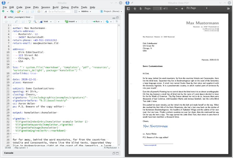Click the Open File folder icon
Viewport: 233px width, 158px height.
19,11
